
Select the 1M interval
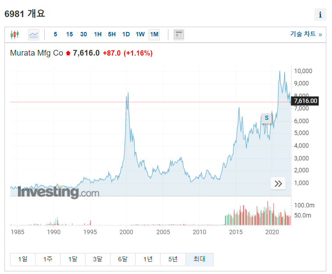pyautogui.click(x=154, y=35)
